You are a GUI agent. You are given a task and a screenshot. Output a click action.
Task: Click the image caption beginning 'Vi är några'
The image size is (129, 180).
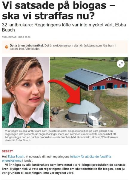pyautogui.click(x=62, y=136)
